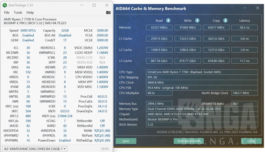This screenshot has height=152, width=265.
Task: Click the info icon next to Write
Action: 197,20
